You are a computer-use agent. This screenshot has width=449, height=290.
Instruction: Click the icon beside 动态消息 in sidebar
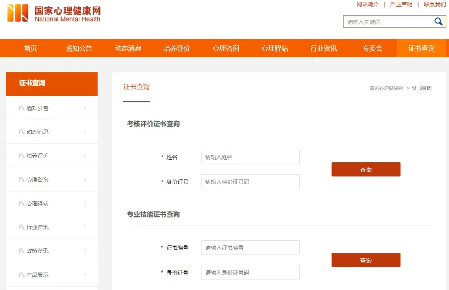[x=22, y=132]
